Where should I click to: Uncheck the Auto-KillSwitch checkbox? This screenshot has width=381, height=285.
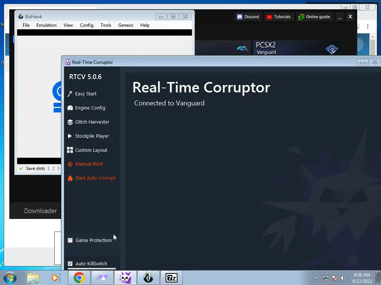point(70,264)
